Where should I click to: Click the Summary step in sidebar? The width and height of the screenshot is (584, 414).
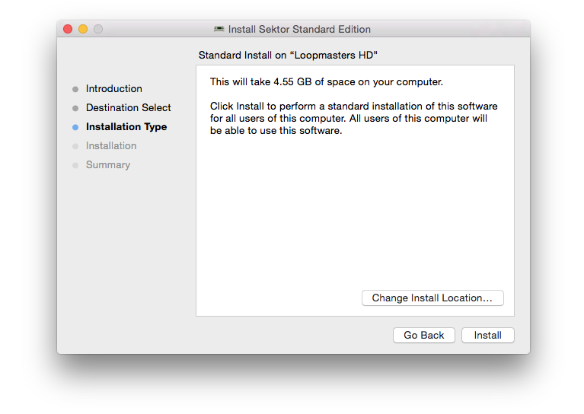[107, 165]
